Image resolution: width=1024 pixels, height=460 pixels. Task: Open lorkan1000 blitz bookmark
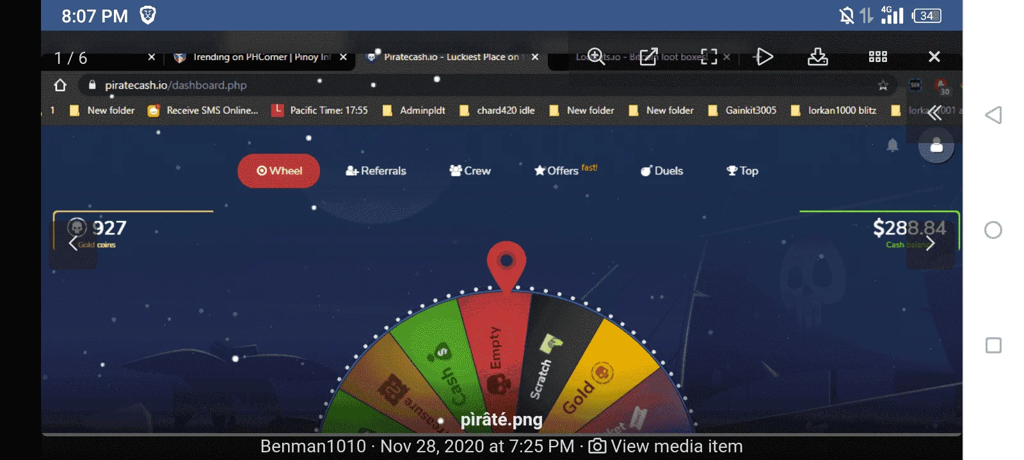[834, 111]
